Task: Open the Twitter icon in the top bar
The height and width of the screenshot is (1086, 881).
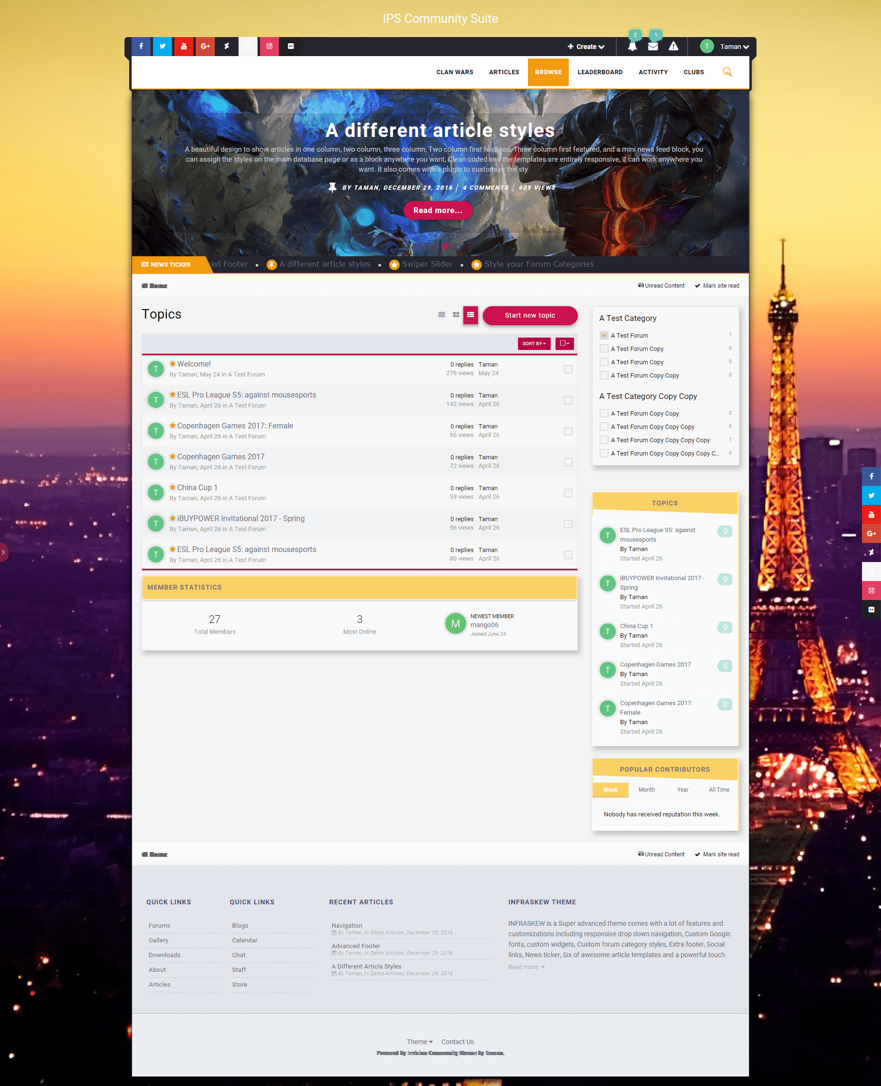Action: [x=163, y=46]
